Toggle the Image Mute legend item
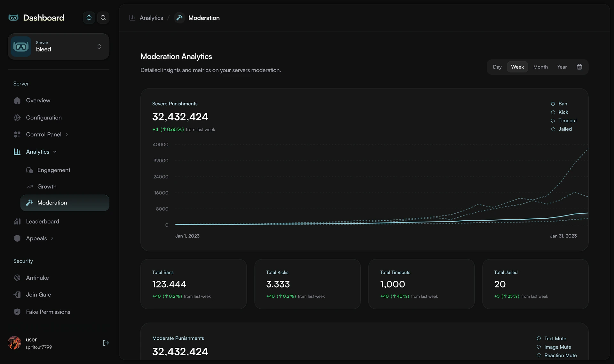This screenshot has width=614, height=364. pos(554,347)
